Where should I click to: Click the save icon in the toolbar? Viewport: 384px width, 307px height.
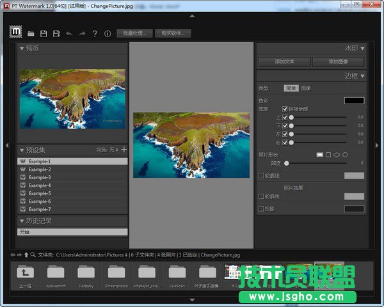click(x=44, y=33)
